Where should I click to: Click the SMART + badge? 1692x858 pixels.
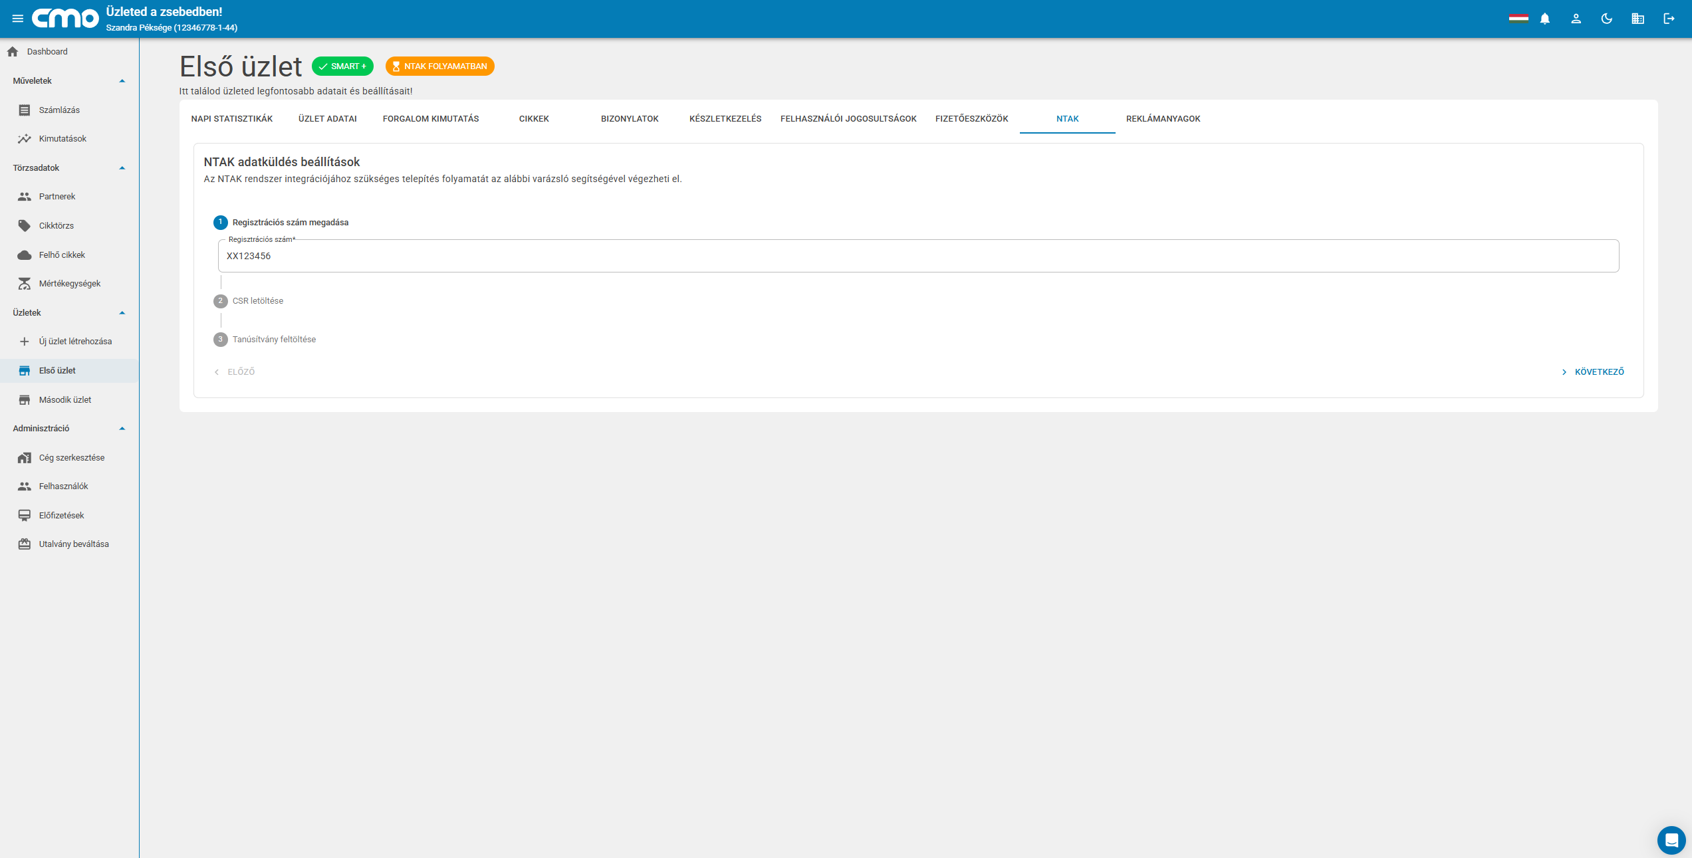[x=342, y=66]
